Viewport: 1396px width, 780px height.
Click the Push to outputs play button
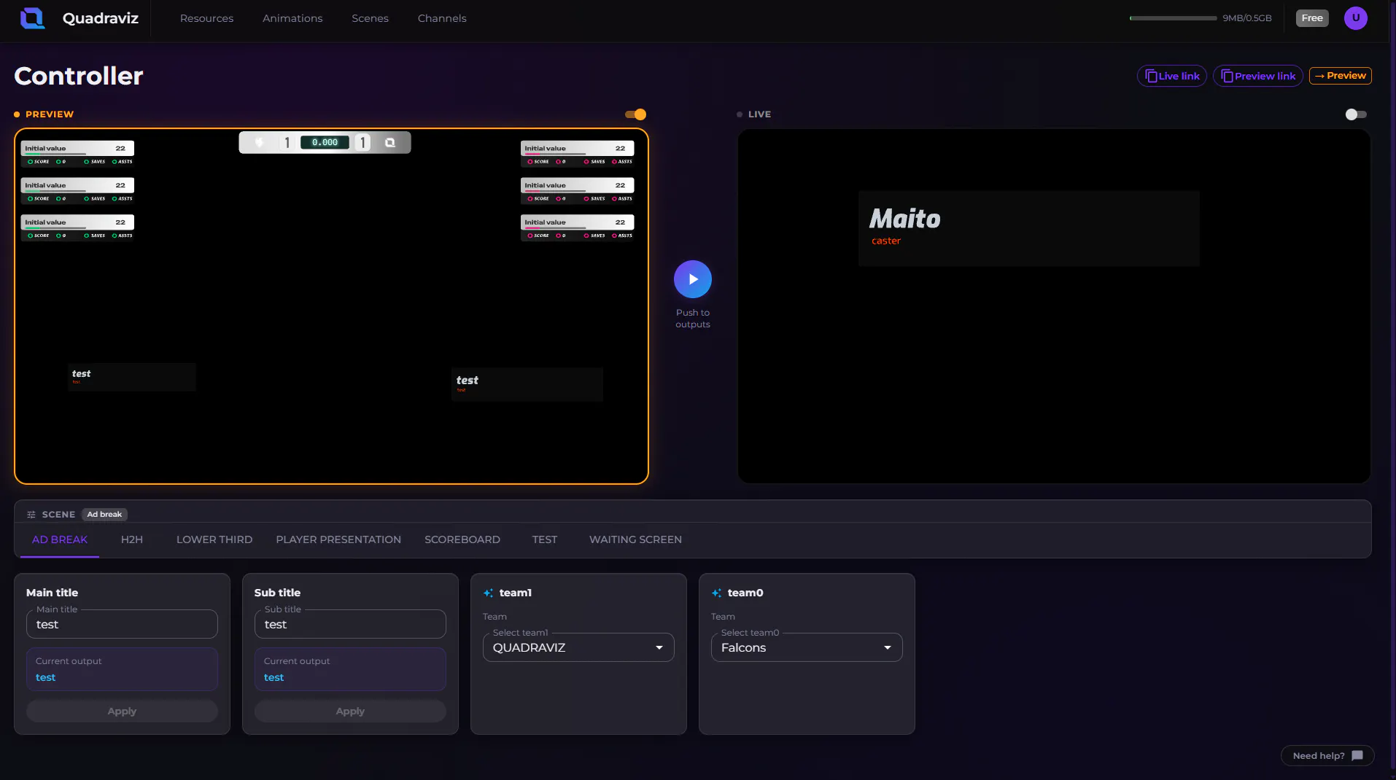pos(692,279)
